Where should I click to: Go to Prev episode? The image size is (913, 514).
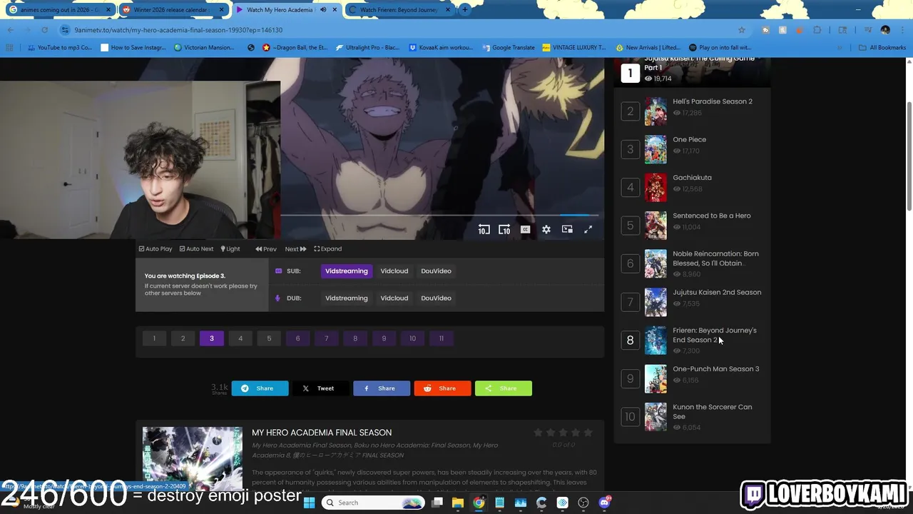click(x=266, y=249)
